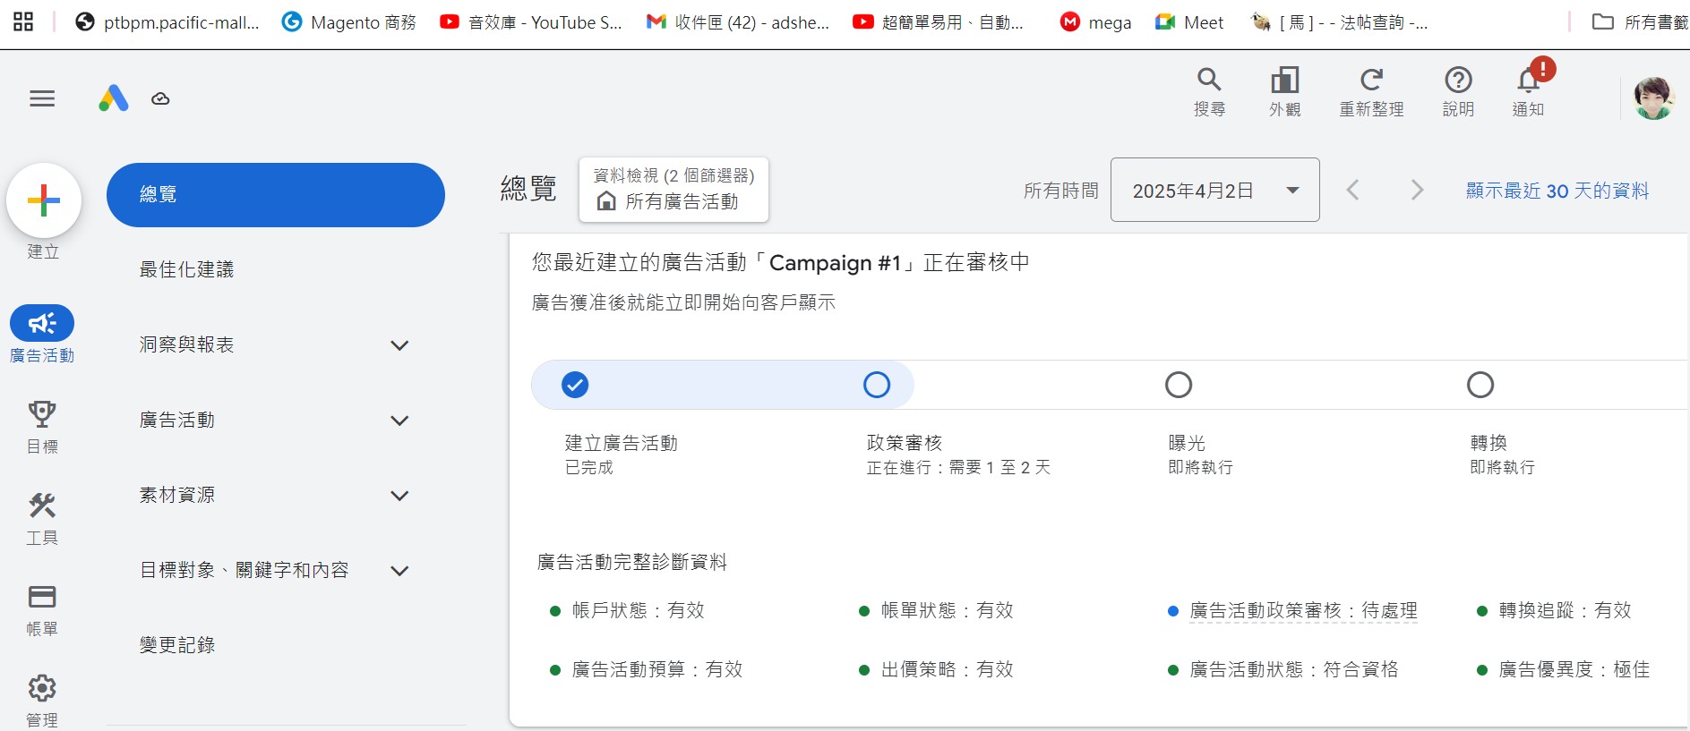Open the Meet bookmark
This screenshot has height=731, width=1690.
1189,22
